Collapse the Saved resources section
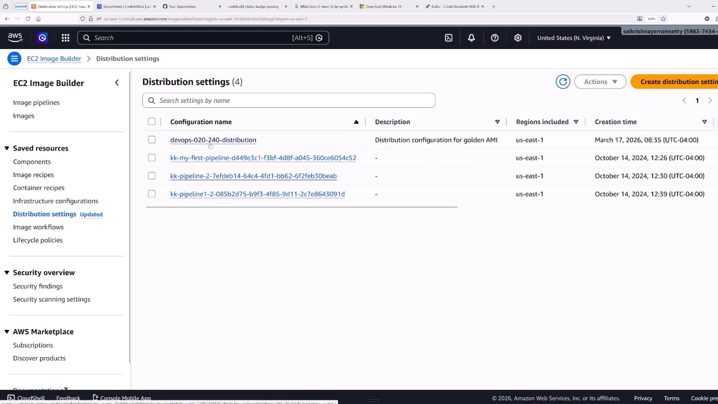The height and width of the screenshot is (404, 718). point(7,148)
